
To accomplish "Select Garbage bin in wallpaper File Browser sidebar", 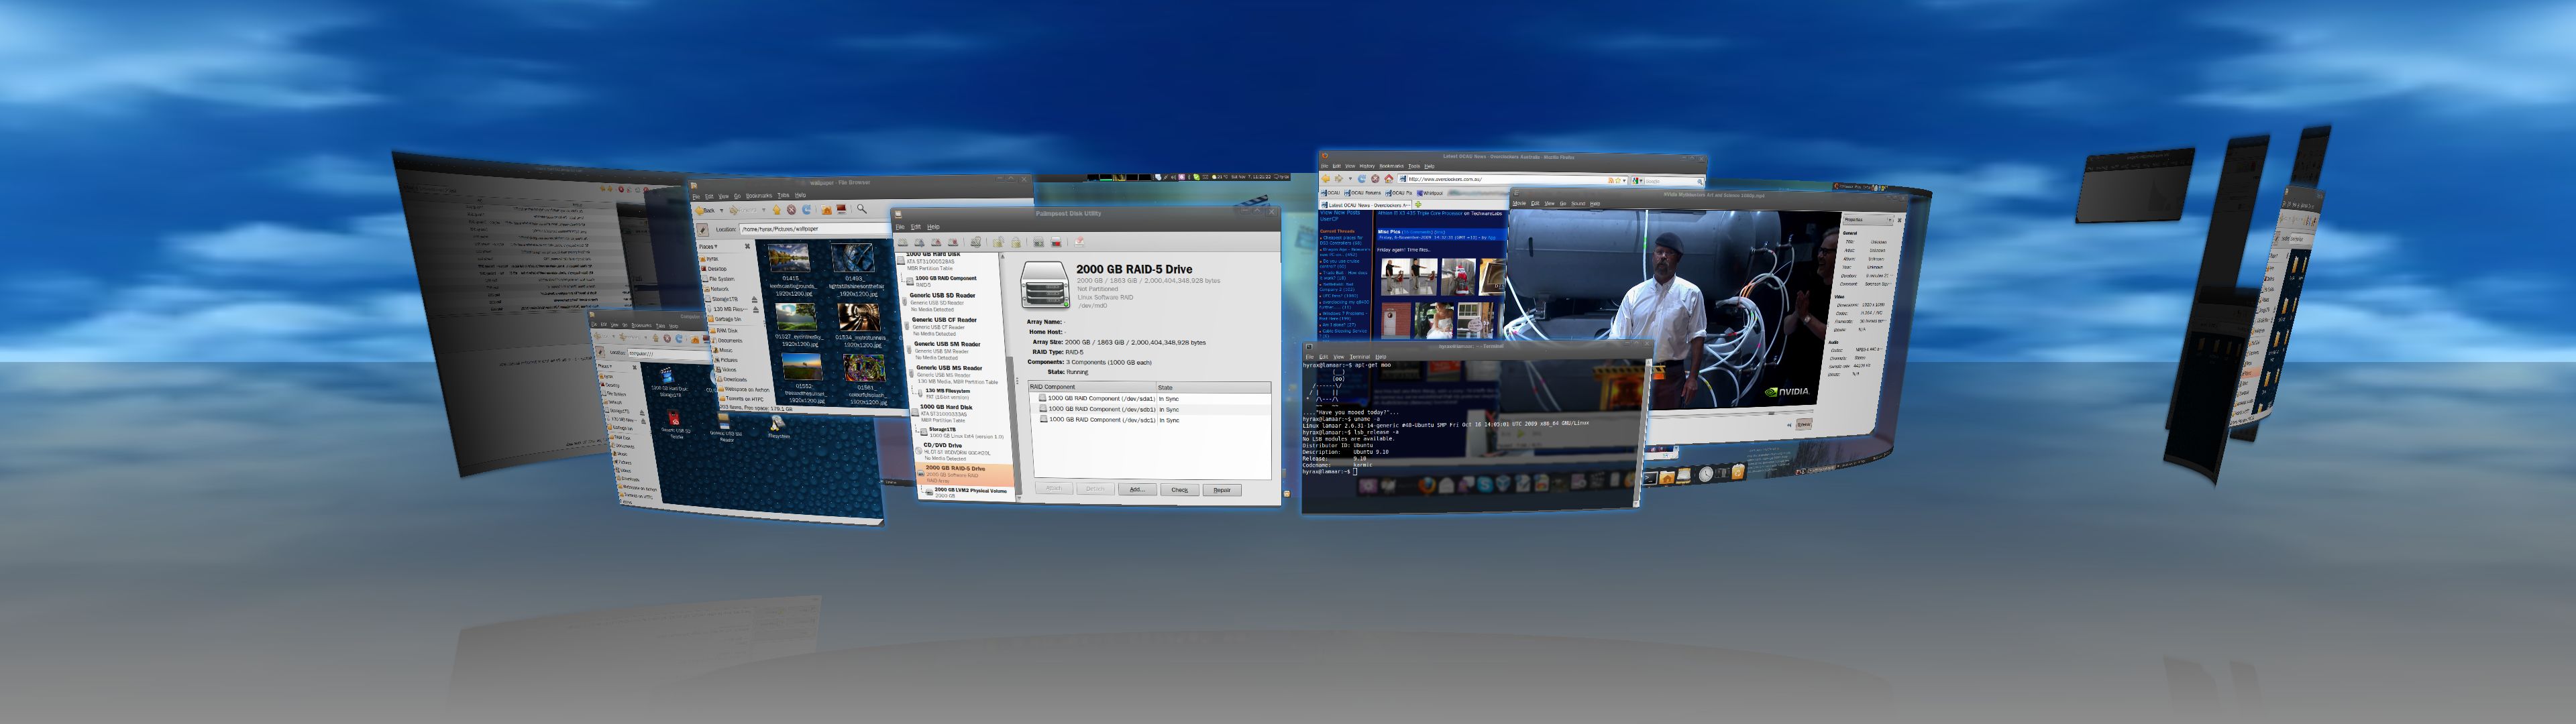I will [724, 320].
